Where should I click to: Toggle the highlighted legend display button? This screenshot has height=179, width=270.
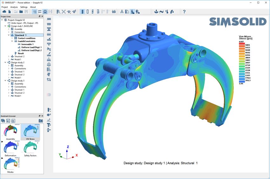(x=132, y=11)
